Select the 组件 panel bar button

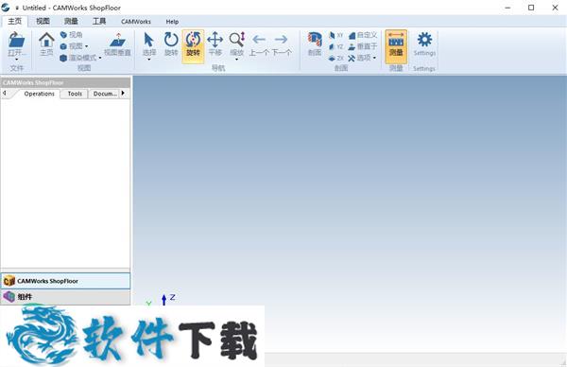pyautogui.click(x=65, y=297)
